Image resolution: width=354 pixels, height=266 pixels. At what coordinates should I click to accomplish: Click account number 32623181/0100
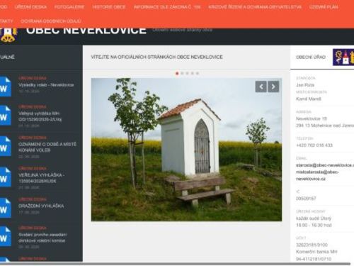312,245
